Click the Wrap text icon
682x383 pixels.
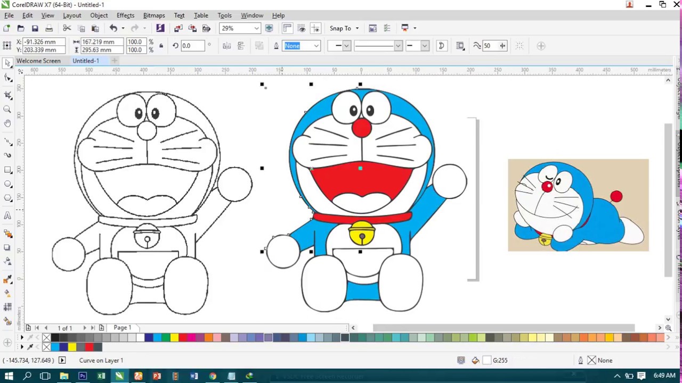pyautogui.click(x=460, y=46)
